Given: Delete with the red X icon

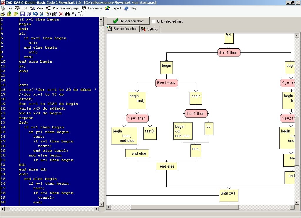Looking at the screenshot, I should pos(61,14).
